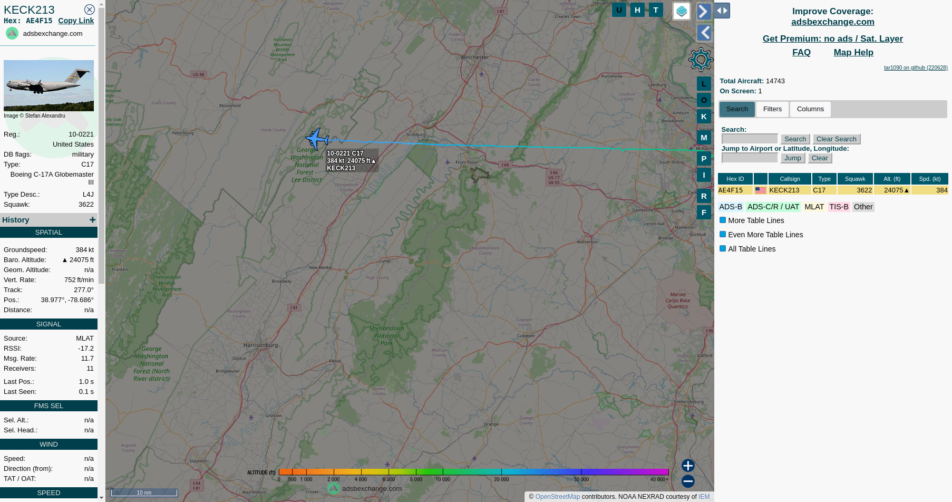Screen dimensions: 952x502
Task: Click the M map option button
Action: tap(704, 138)
